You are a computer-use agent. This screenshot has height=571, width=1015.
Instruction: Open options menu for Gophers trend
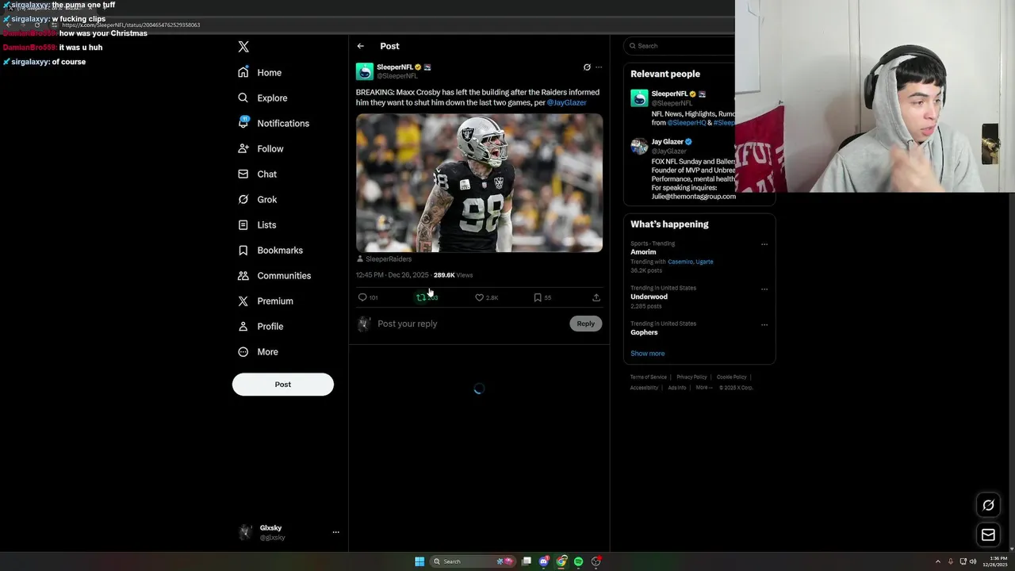(764, 324)
